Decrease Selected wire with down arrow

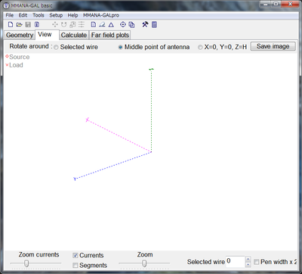click(248, 264)
